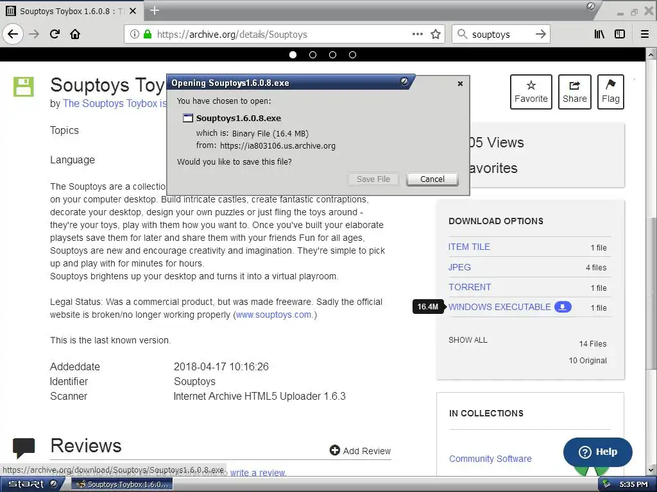Click the scrollbar up arrow
Viewport: 657px width, 492px height.
point(651,55)
